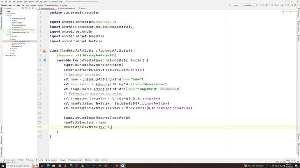This screenshot has width=300, height=168.
Task: Open File Explorer from the taskbar
Action: coord(54,166)
